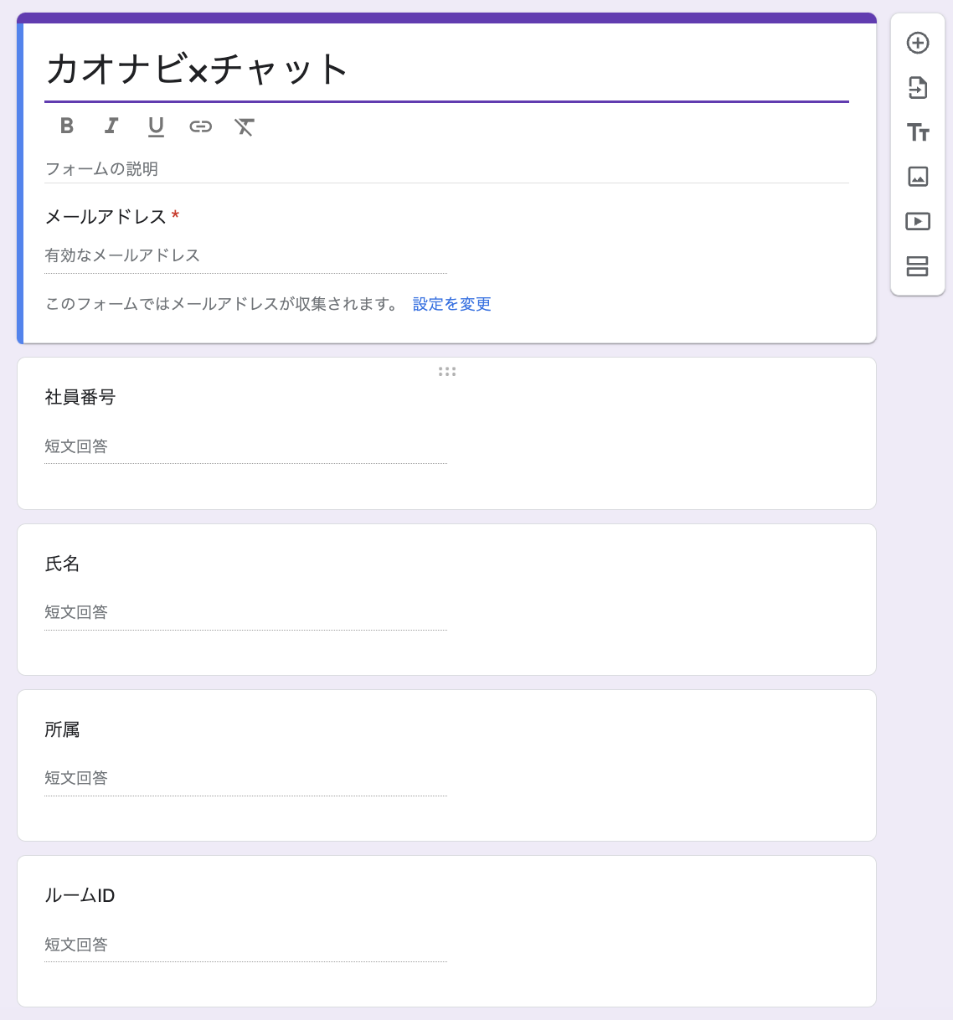Insert a link using the link icon
This screenshot has height=1020, width=953.
click(x=200, y=126)
